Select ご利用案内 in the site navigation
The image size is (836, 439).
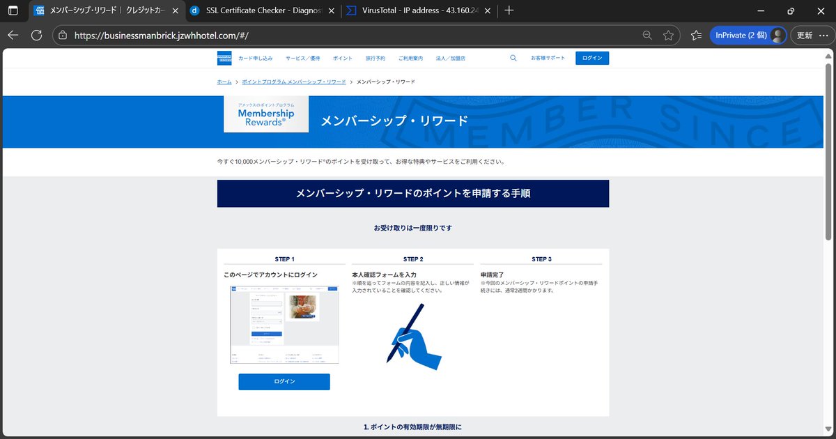pyautogui.click(x=410, y=59)
